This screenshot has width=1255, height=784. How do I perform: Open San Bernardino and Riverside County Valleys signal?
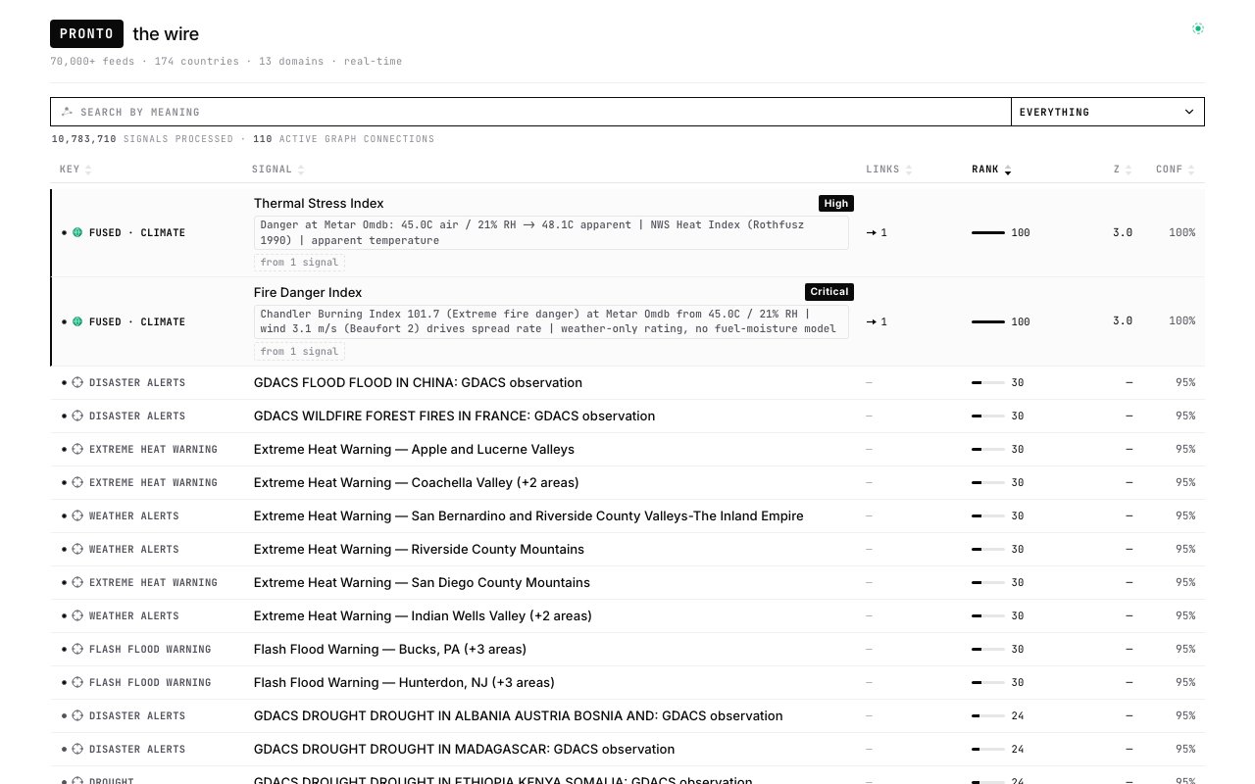click(x=528, y=515)
